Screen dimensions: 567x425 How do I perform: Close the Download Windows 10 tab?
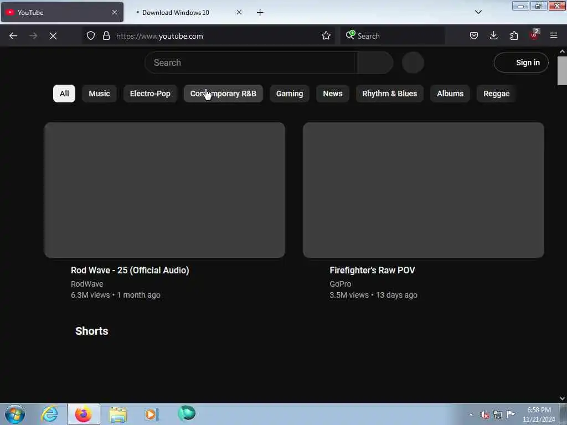[x=239, y=12]
